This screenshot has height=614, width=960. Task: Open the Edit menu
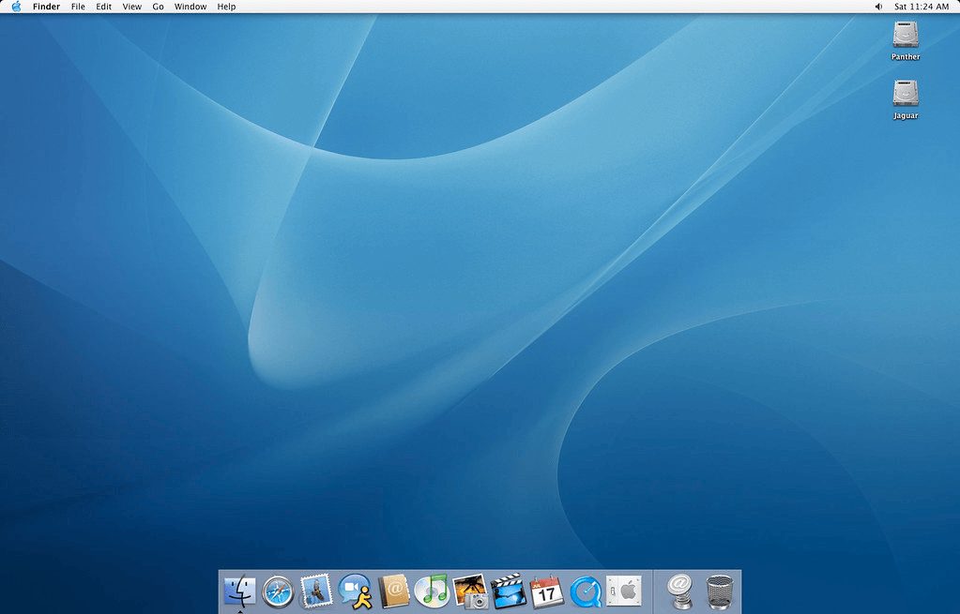[103, 7]
